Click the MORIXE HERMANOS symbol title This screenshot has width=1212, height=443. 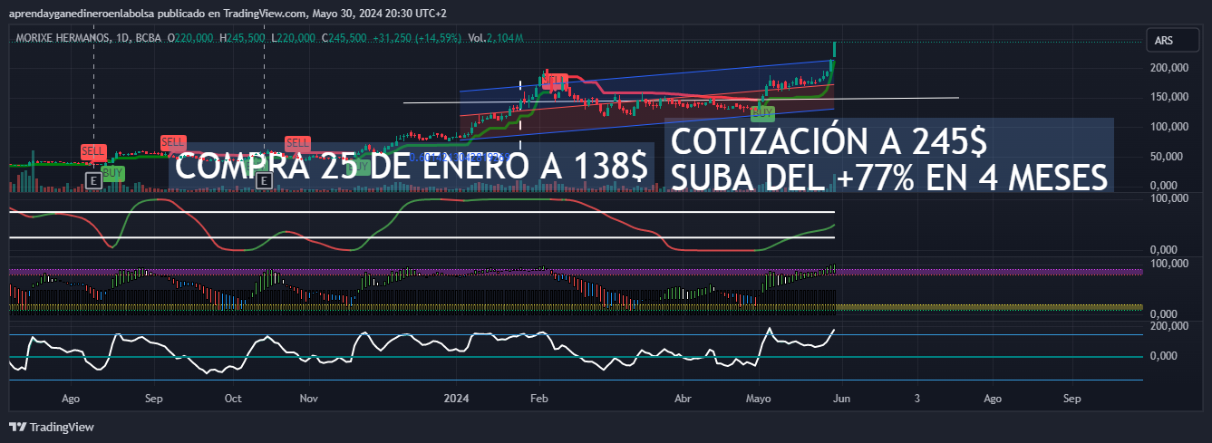click(x=62, y=38)
